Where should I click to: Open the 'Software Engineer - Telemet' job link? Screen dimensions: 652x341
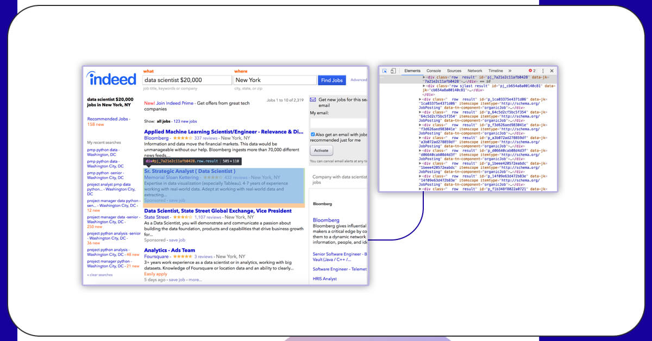point(340,269)
